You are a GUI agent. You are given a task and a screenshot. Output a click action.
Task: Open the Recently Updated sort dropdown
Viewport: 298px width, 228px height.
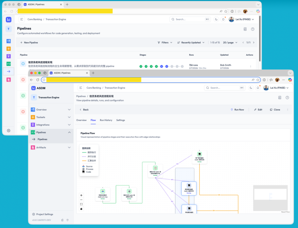pyautogui.click(x=191, y=43)
